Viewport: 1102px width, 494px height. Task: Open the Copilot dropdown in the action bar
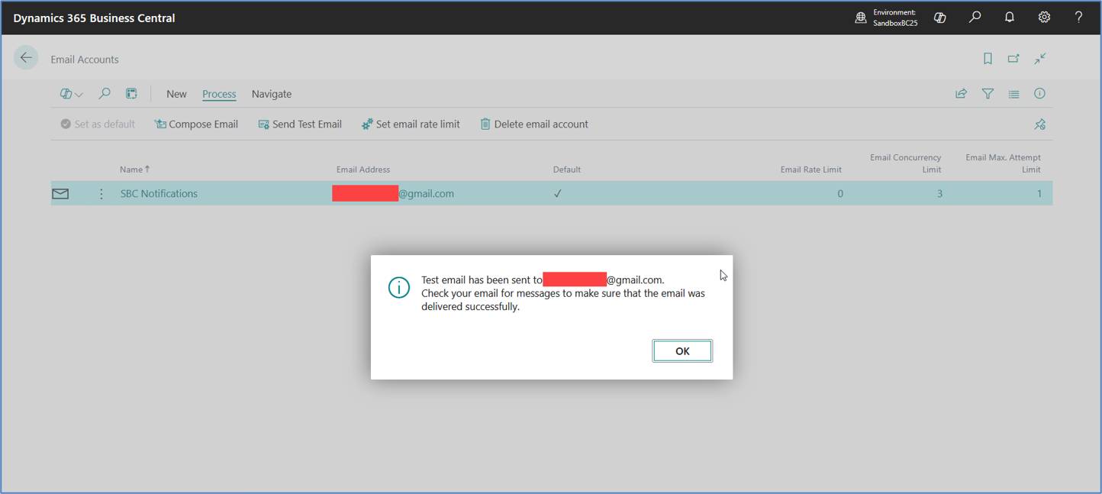point(71,94)
